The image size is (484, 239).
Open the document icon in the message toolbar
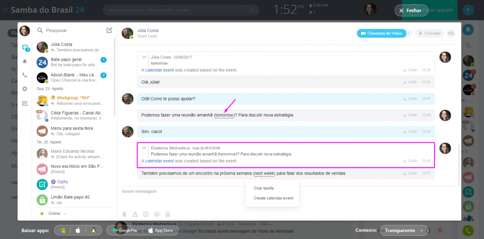point(168,214)
